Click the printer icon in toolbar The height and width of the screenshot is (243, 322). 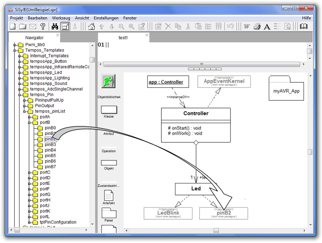[x=257, y=27]
